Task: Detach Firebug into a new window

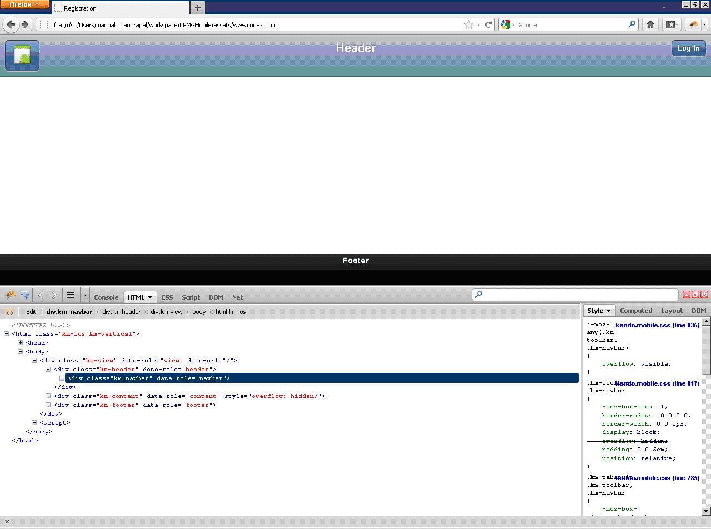Action: (695, 295)
